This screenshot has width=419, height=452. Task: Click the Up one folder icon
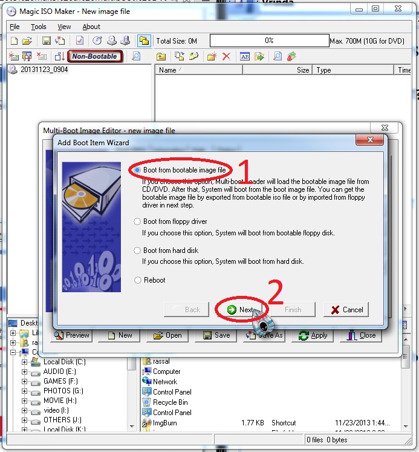pos(161,56)
